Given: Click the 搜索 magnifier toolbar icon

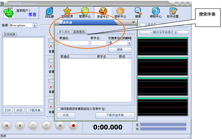Looking at the screenshot, I should point(138,13).
